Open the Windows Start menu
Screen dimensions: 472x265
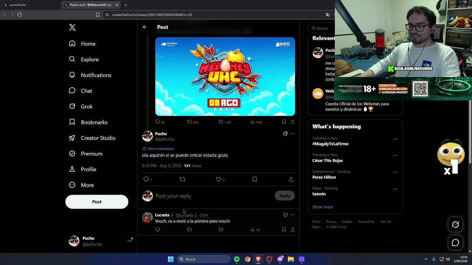point(171,259)
